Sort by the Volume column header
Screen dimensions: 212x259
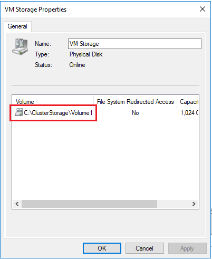(x=53, y=102)
